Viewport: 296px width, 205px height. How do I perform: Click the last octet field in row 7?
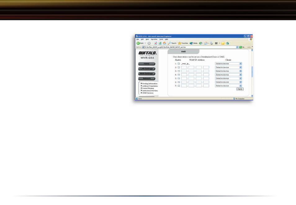coord(206,86)
